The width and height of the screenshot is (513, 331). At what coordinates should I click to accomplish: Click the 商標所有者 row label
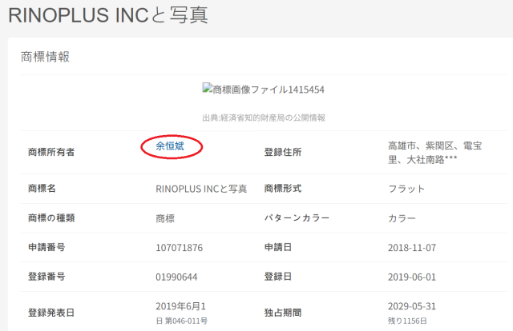[x=51, y=152]
